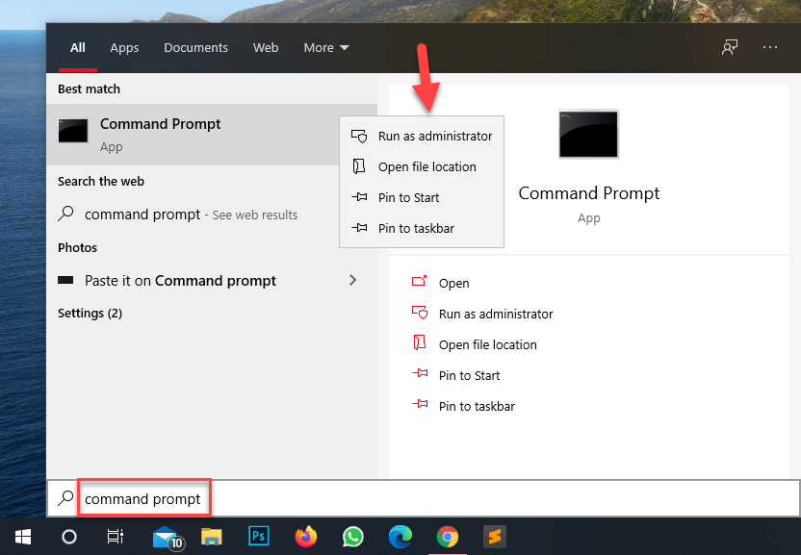Open Microsoft Edge from the taskbar
801x555 pixels.
click(x=400, y=536)
